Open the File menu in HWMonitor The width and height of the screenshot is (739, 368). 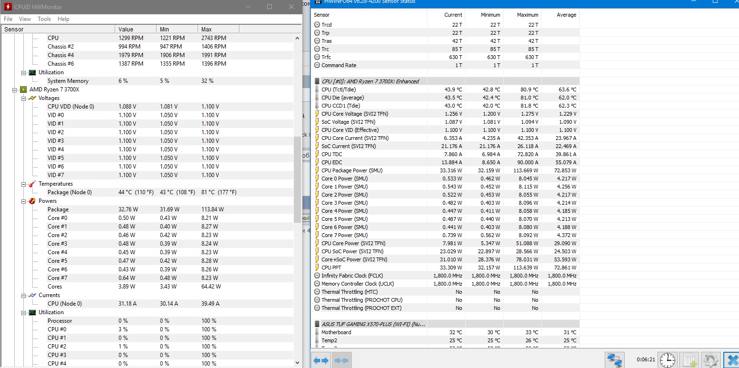pos(8,19)
